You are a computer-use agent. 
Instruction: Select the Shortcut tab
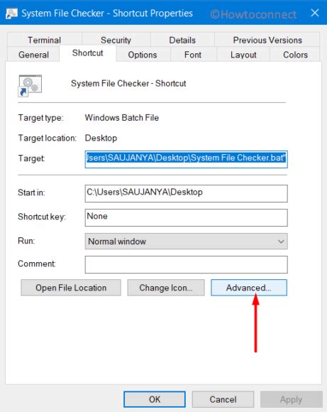pos(88,53)
